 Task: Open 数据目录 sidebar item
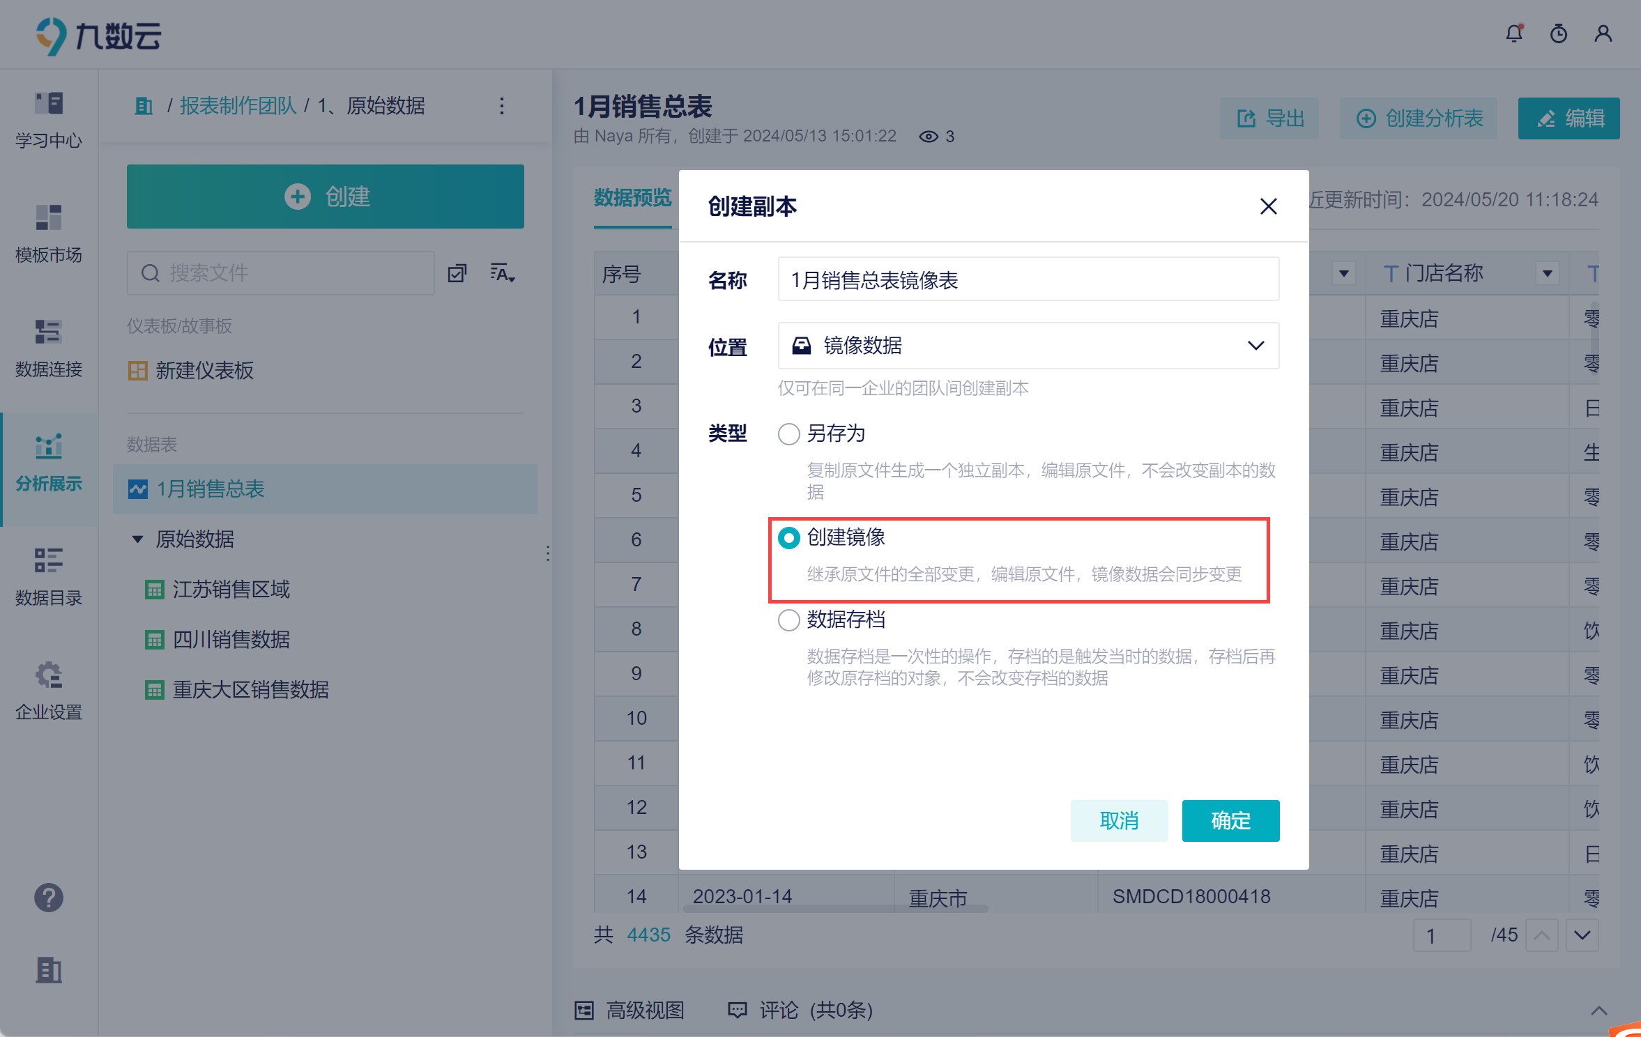point(49,577)
